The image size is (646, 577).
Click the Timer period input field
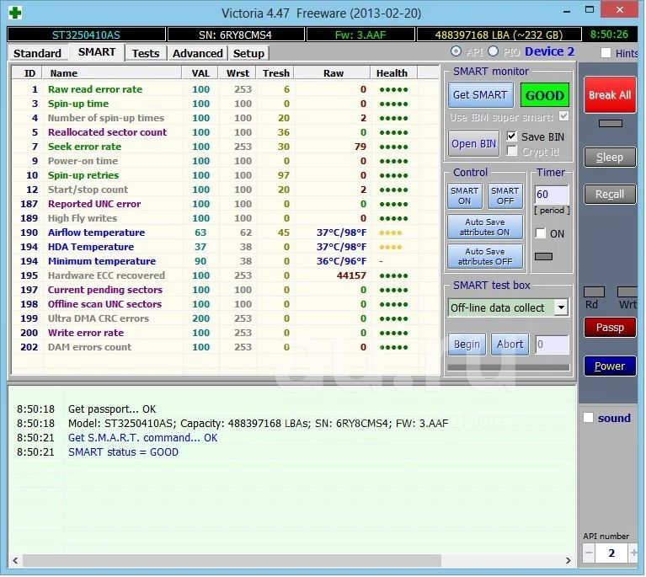pyautogui.click(x=552, y=194)
